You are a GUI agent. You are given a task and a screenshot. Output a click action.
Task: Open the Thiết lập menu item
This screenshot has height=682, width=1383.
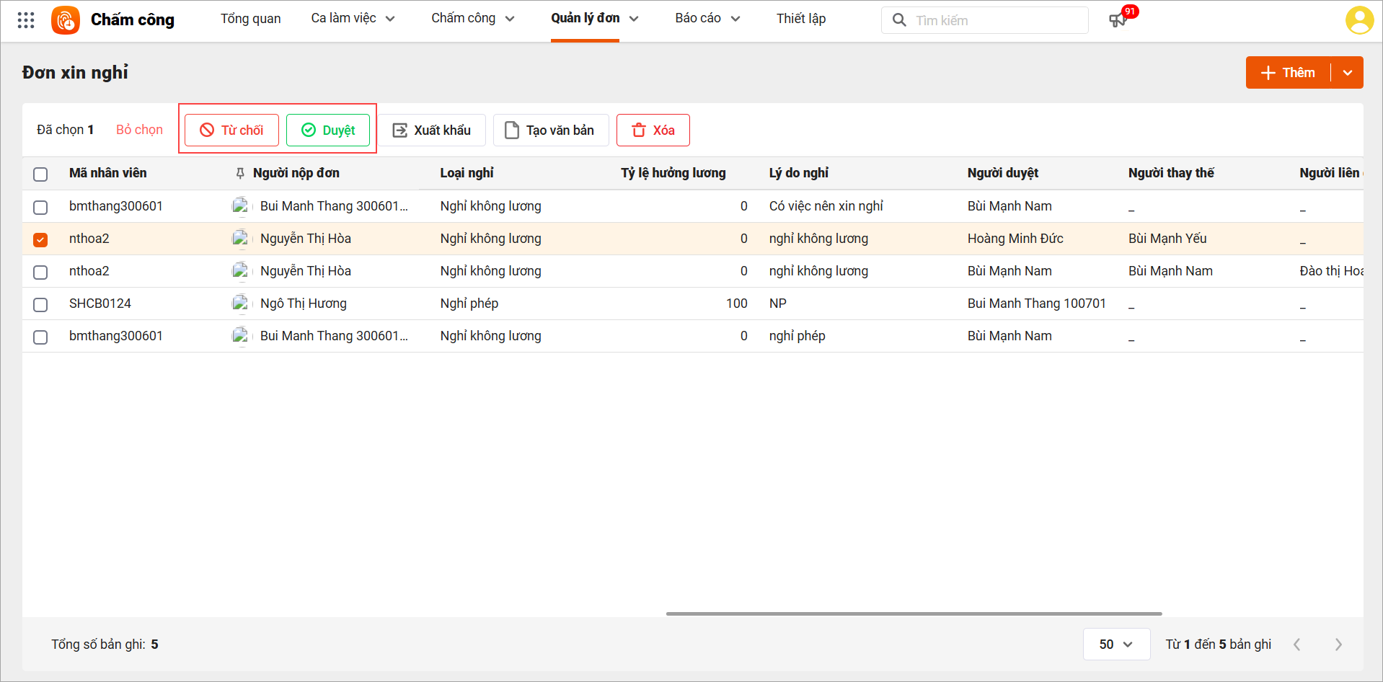tap(800, 19)
